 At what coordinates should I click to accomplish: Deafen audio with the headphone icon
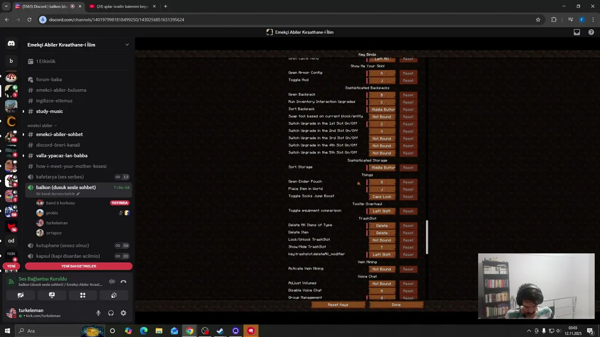(x=111, y=313)
